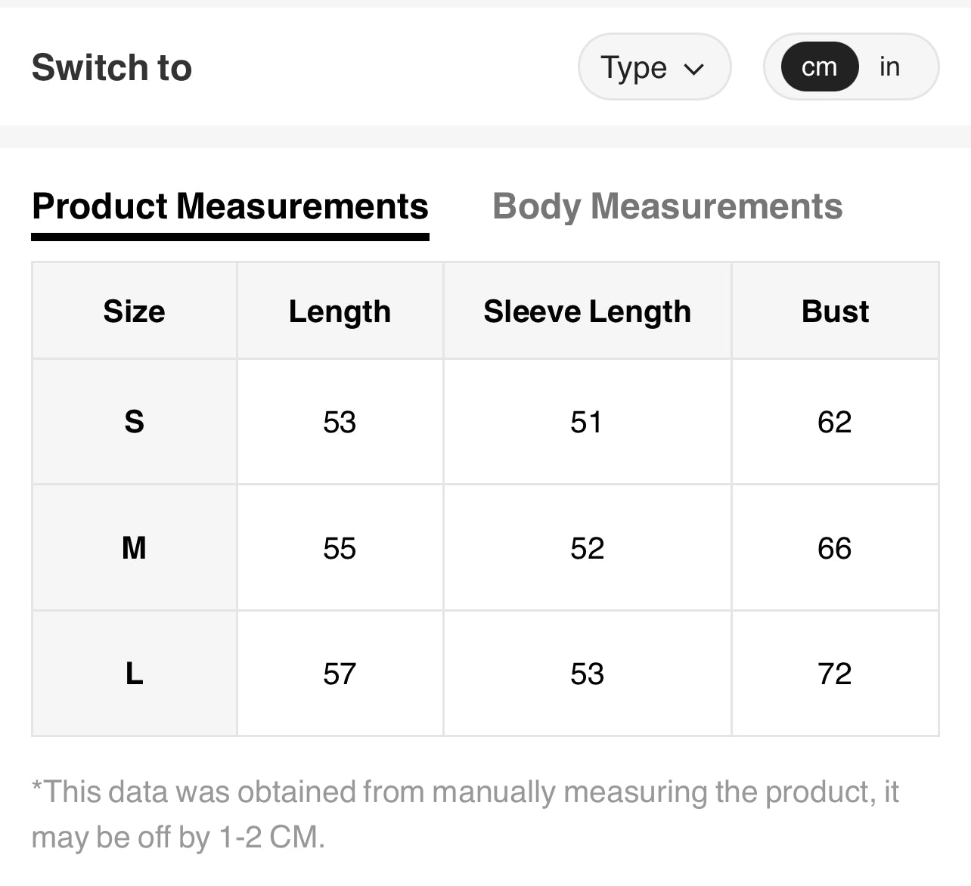Image resolution: width=971 pixels, height=886 pixels.
Task: Open the Type dropdown
Action: 653,67
